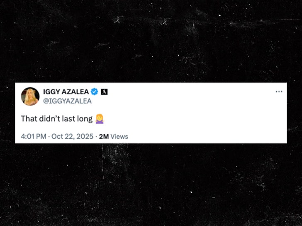The height and width of the screenshot is (226, 302).
Task: Click the 2M view count number
Action: pyautogui.click(x=104, y=136)
